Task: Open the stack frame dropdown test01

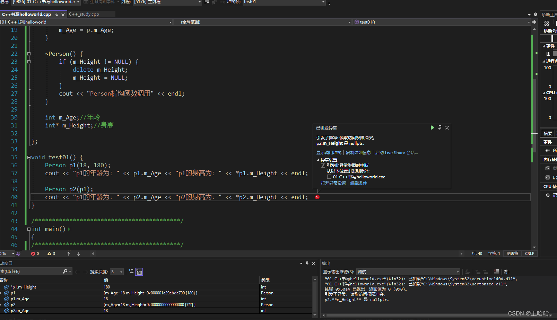Action: coord(284,2)
